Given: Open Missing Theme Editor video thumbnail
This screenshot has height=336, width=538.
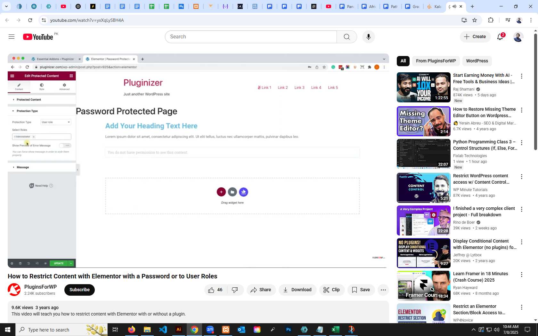Looking at the screenshot, I should 423,121.
